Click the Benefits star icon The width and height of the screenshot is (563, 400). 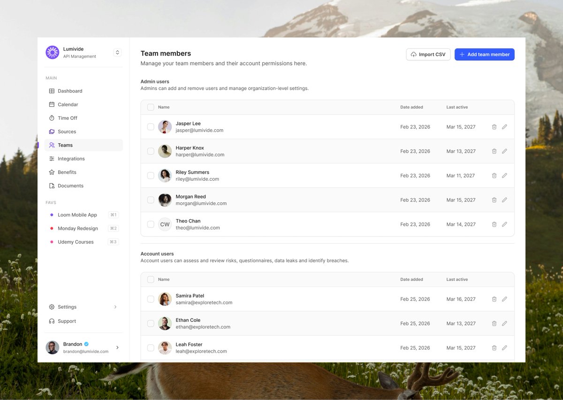click(x=52, y=172)
